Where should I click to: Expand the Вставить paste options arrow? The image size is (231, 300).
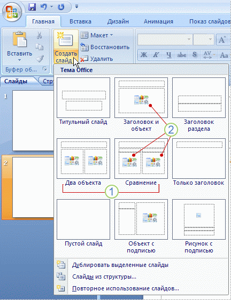tap(19, 60)
